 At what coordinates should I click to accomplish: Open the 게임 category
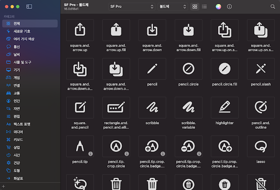point(30,77)
